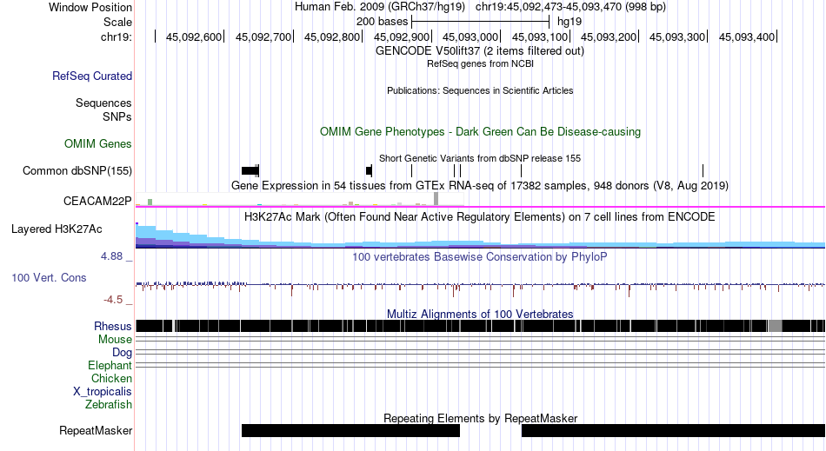826x451 pixels.
Task: Click Publications: Sequences in Scientific Articles title
Action: tap(480, 90)
